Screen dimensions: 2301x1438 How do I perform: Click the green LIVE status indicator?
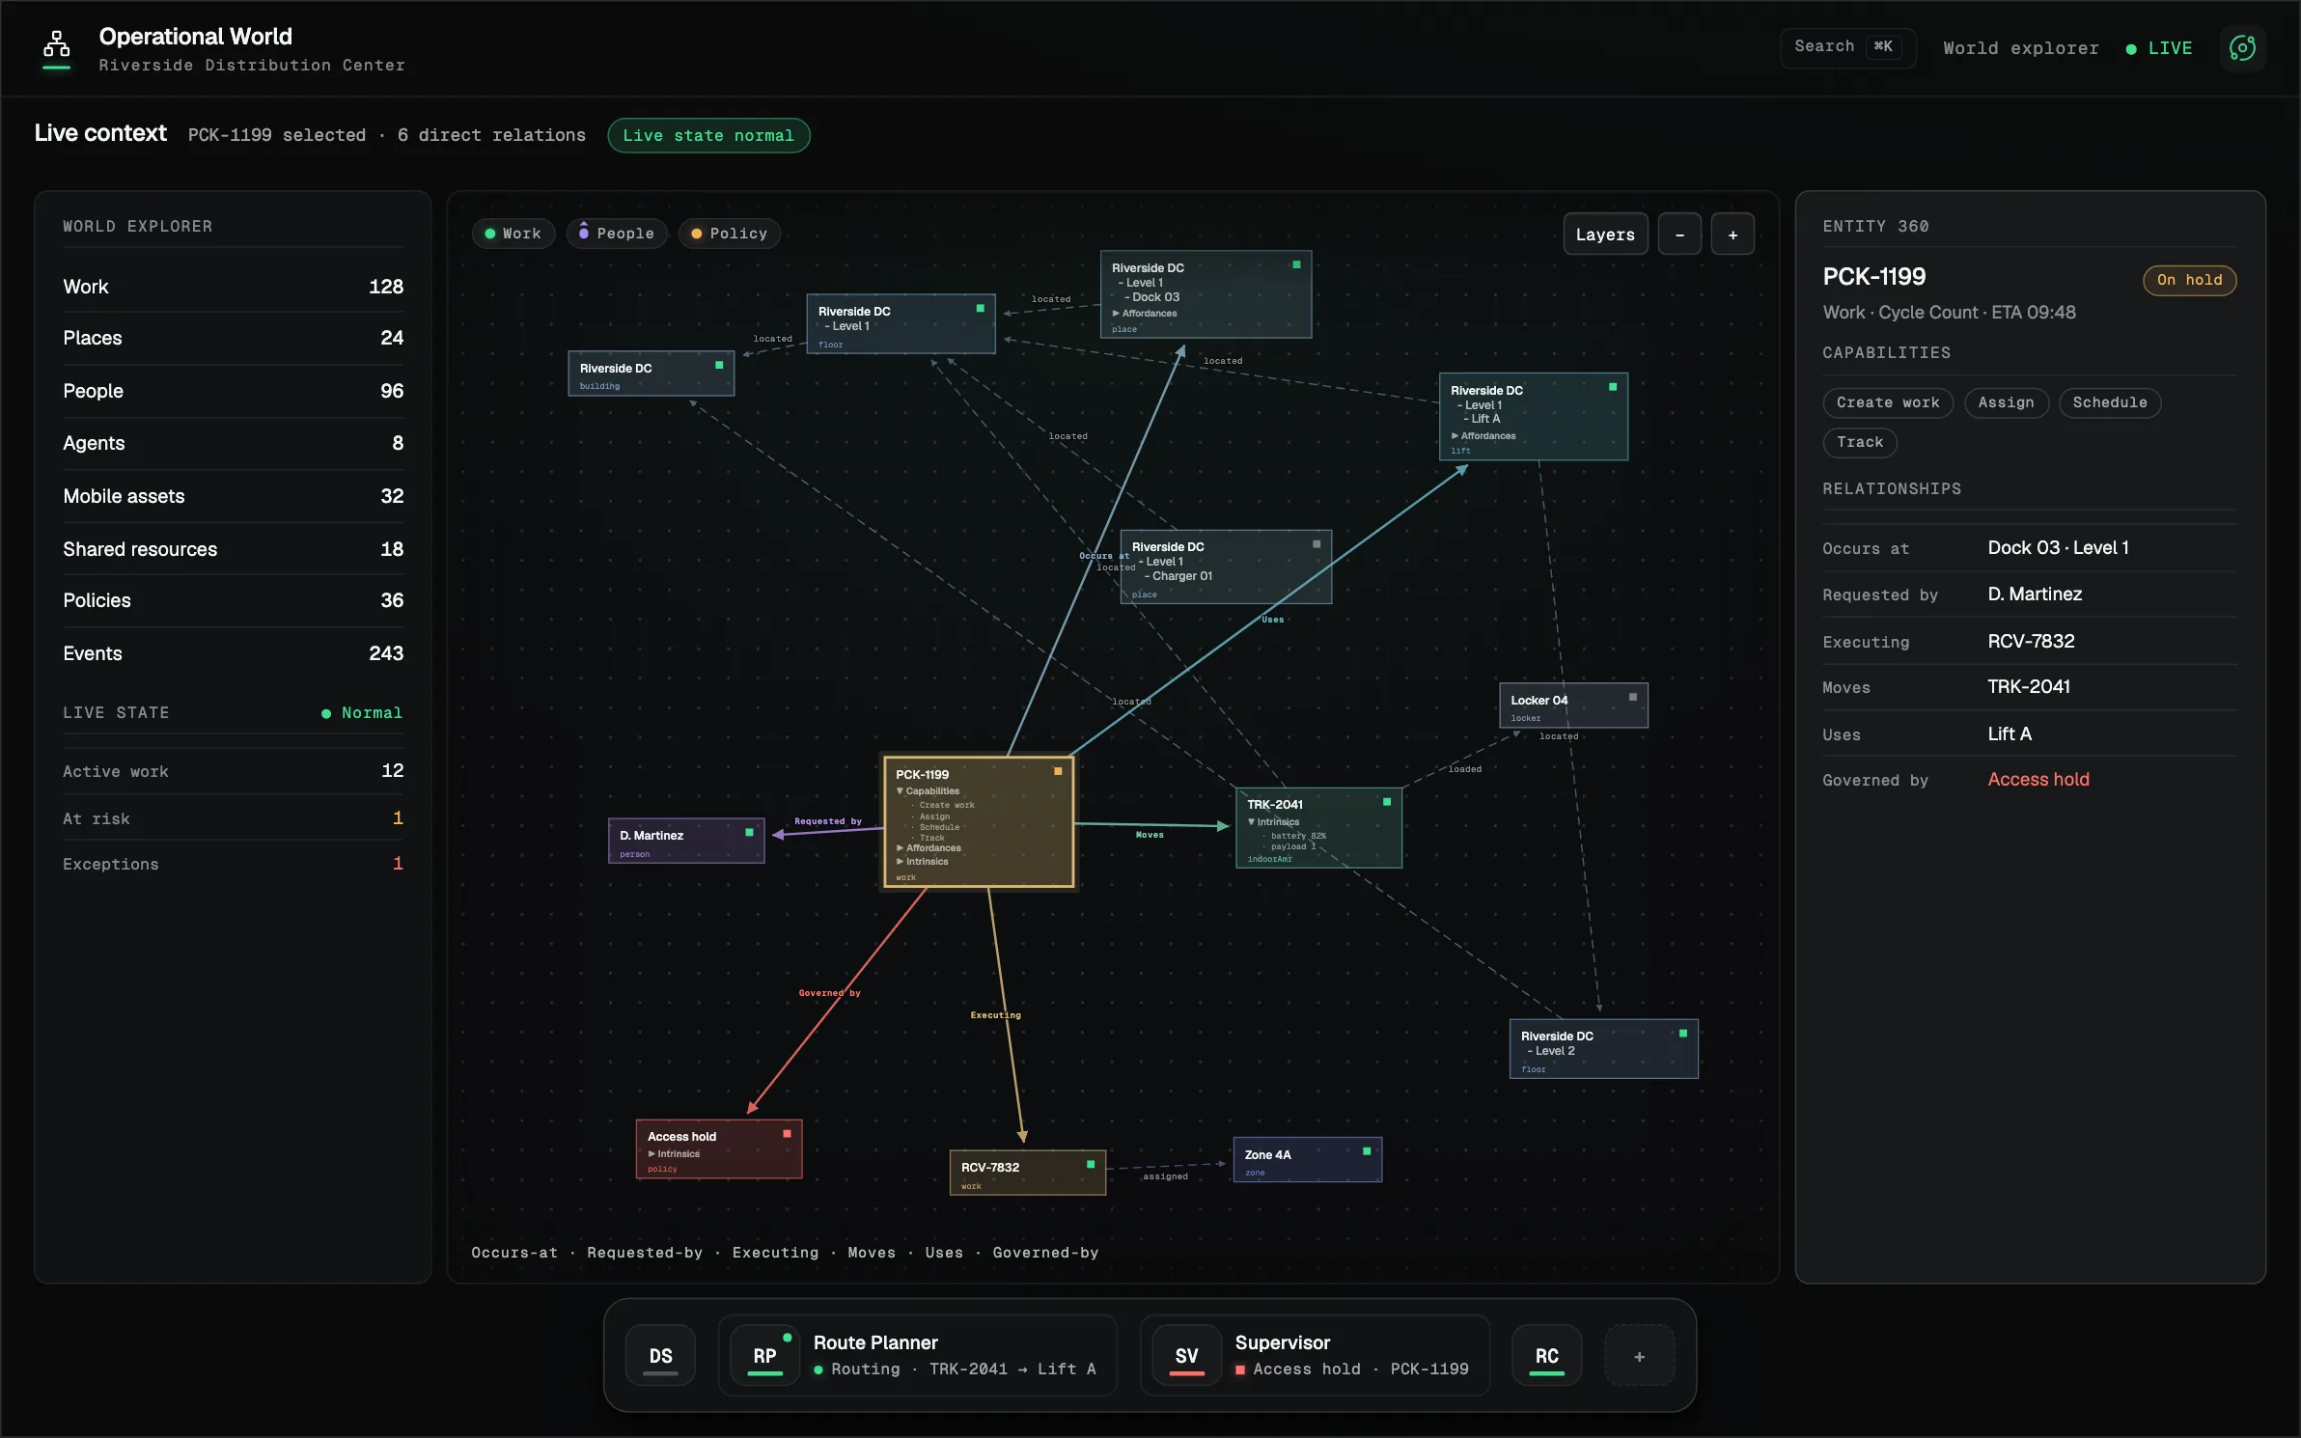click(2159, 48)
